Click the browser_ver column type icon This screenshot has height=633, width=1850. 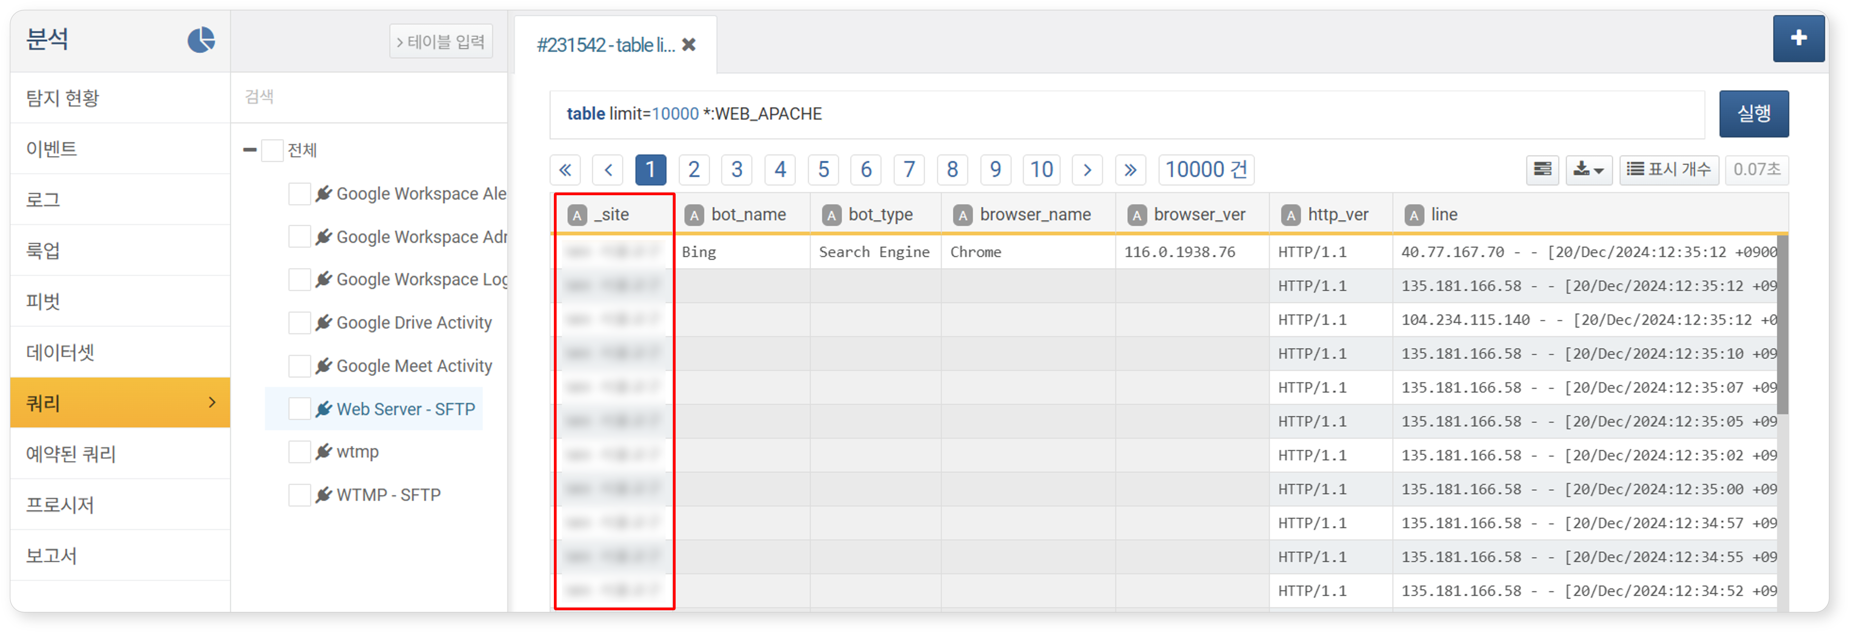tap(1136, 215)
